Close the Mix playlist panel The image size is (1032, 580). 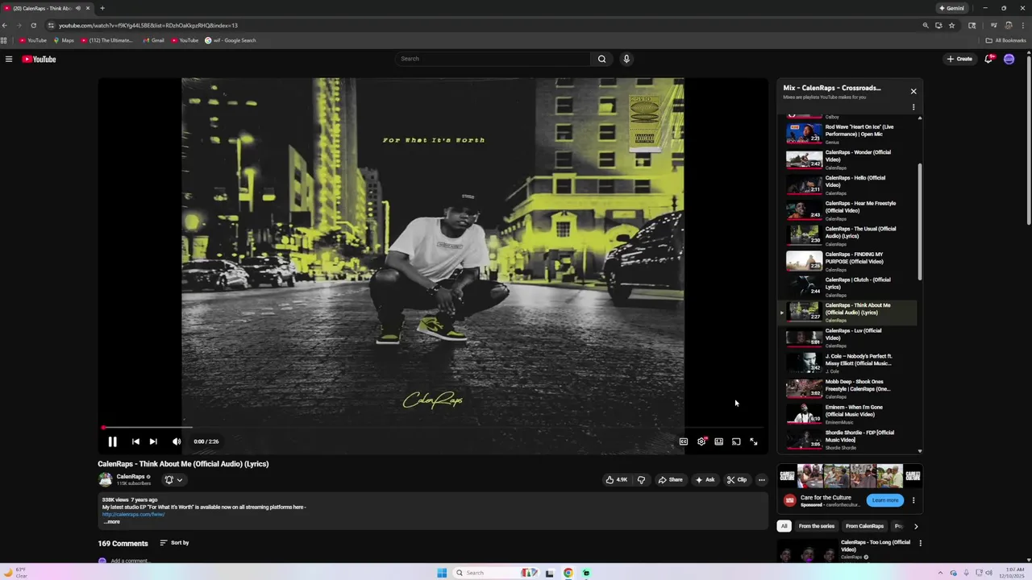point(913,91)
